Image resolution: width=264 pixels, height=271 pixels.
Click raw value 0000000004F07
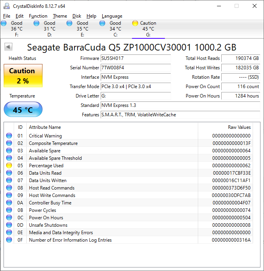click(x=231, y=203)
